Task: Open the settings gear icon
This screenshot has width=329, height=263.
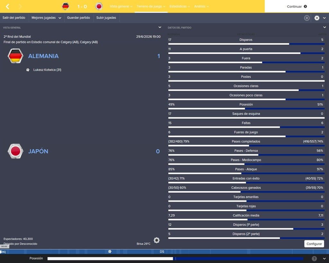Action: pyautogui.click(x=317, y=18)
